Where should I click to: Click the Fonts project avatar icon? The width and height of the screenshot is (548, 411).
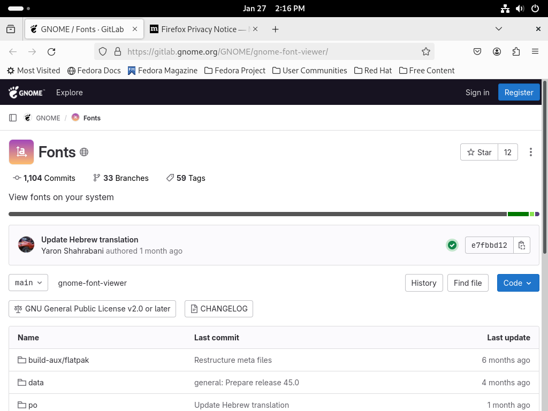21,152
